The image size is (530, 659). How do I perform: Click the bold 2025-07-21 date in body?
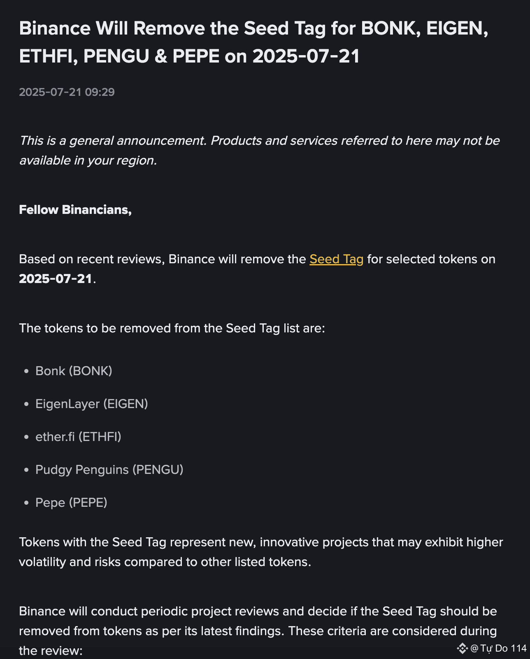point(56,279)
